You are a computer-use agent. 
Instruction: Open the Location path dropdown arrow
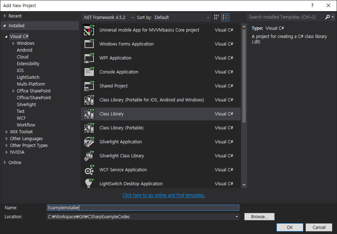coord(237,216)
